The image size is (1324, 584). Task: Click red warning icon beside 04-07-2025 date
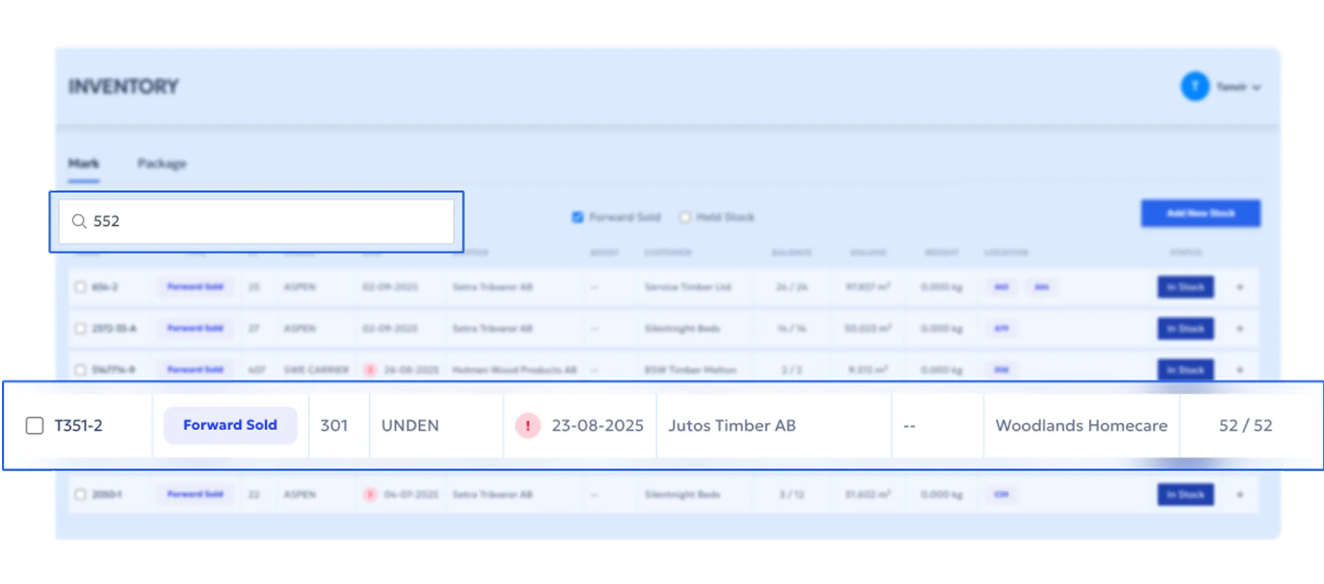click(x=370, y=495)
